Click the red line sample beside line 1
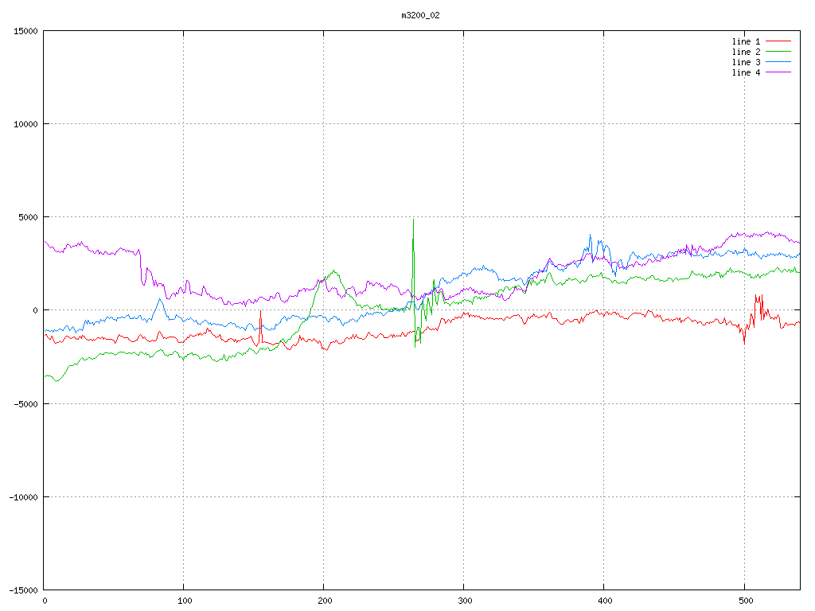 point(778,41)
